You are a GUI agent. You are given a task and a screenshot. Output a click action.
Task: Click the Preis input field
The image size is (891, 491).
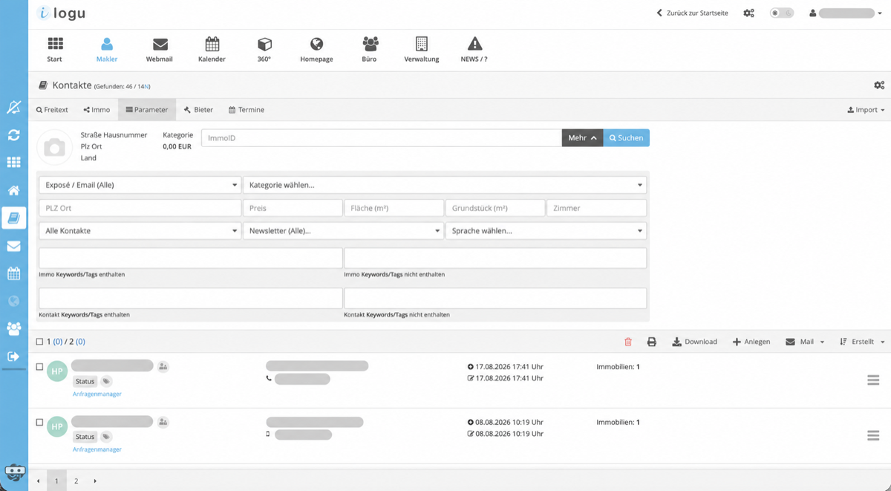[293, 208]
